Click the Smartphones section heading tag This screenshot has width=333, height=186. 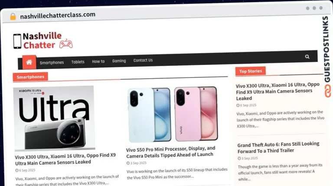pos(30,77)
